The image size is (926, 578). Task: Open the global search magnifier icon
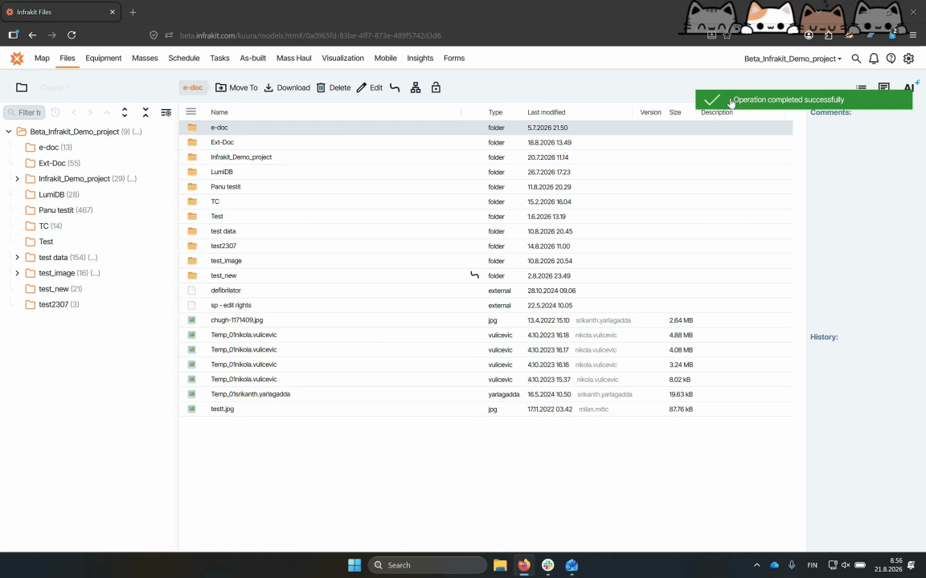click(x=856, y=59)
